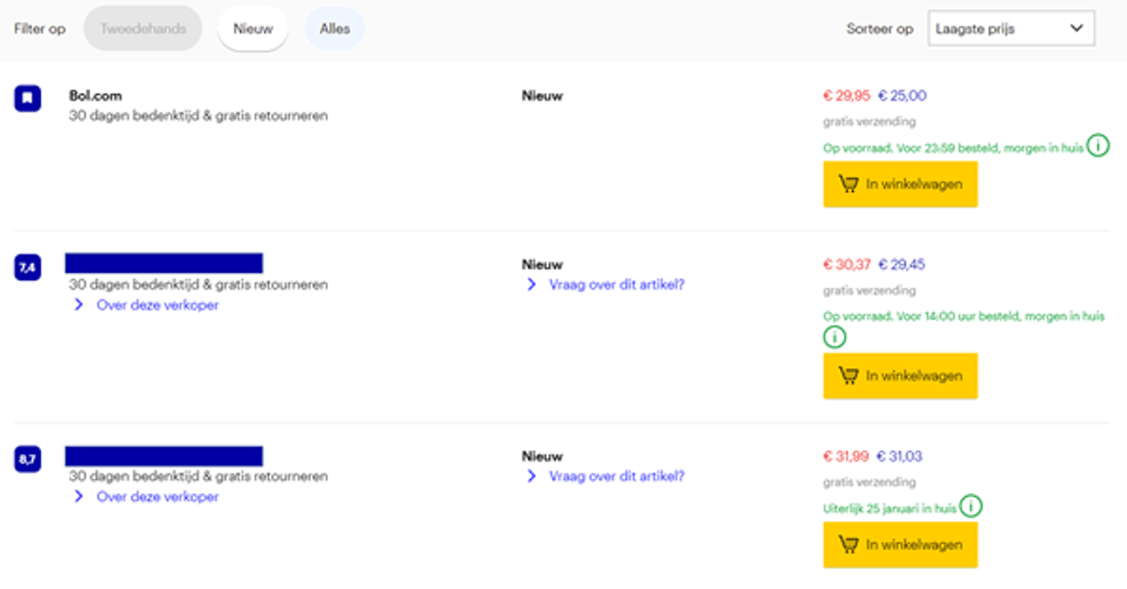Click the Bol.com bookmark seller badge icon
Image resolution: width=1127 pixels, height=589 pixels.
click(x=27, y=98)
